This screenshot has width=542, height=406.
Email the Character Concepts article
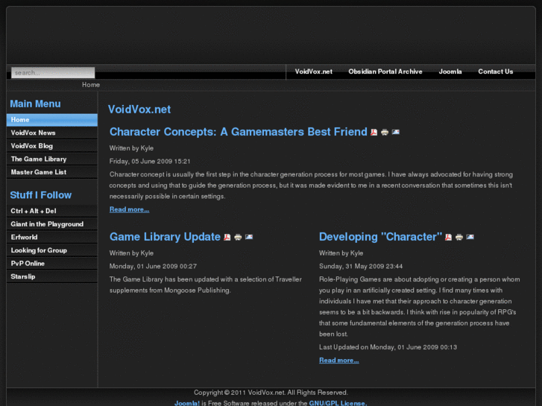(x=395, y=132)
